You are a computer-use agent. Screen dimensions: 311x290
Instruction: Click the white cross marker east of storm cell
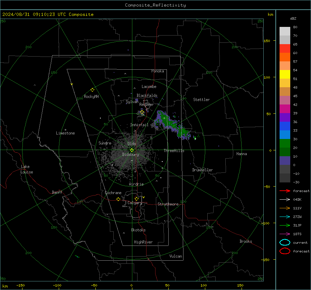point(195,139)
